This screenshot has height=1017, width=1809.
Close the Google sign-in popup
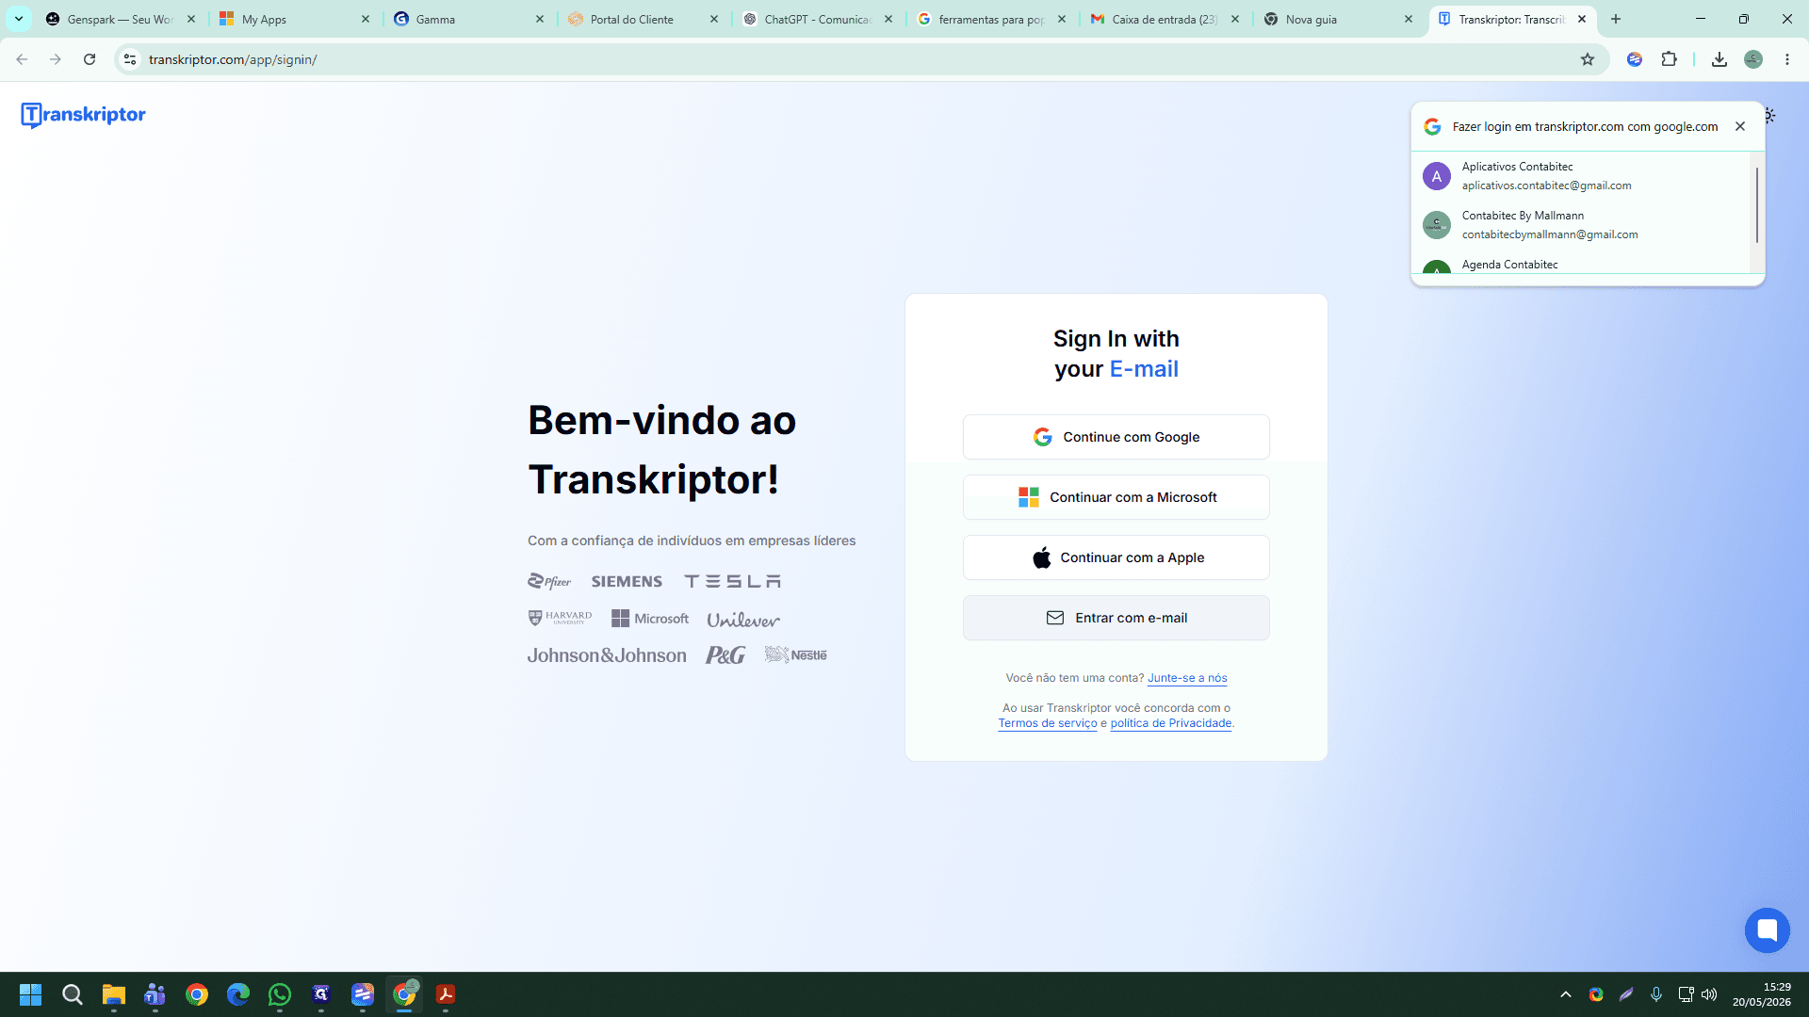[1740, 126]
